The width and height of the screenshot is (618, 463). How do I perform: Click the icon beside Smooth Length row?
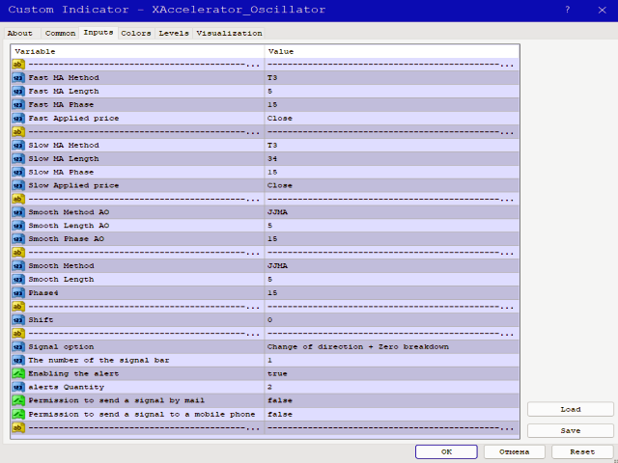click(18, 280)
